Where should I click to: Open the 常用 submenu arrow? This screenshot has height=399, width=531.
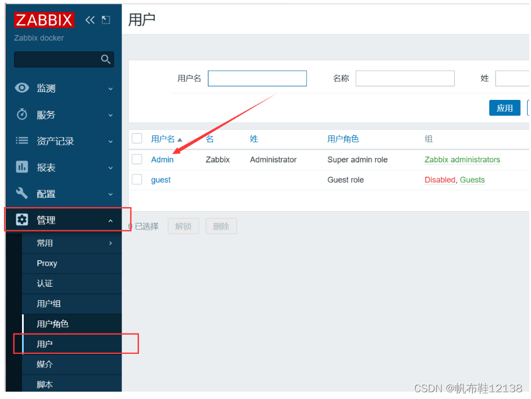pyautogui.click(x=110, y=243)
